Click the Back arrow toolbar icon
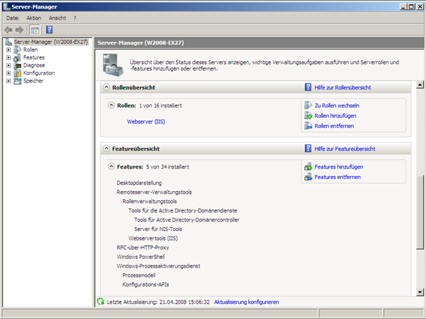This screenshot has height=319, width=426. (9, 29)
